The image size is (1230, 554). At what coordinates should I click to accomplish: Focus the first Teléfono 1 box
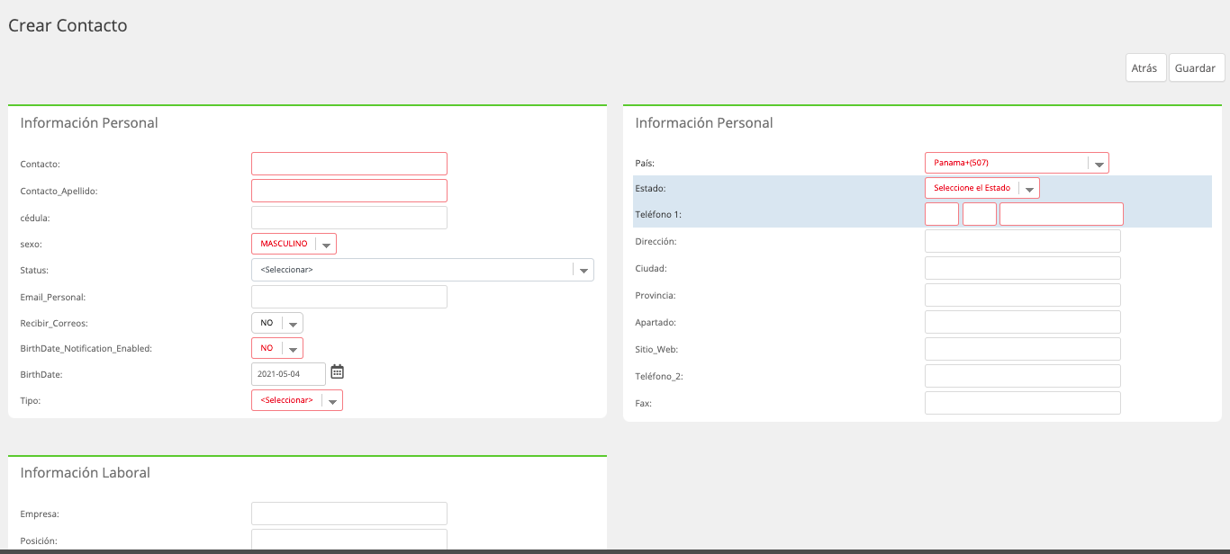pos(942,214)
